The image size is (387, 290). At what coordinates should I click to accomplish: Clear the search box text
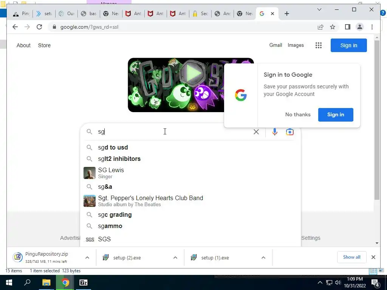click(x=256, y=132)
